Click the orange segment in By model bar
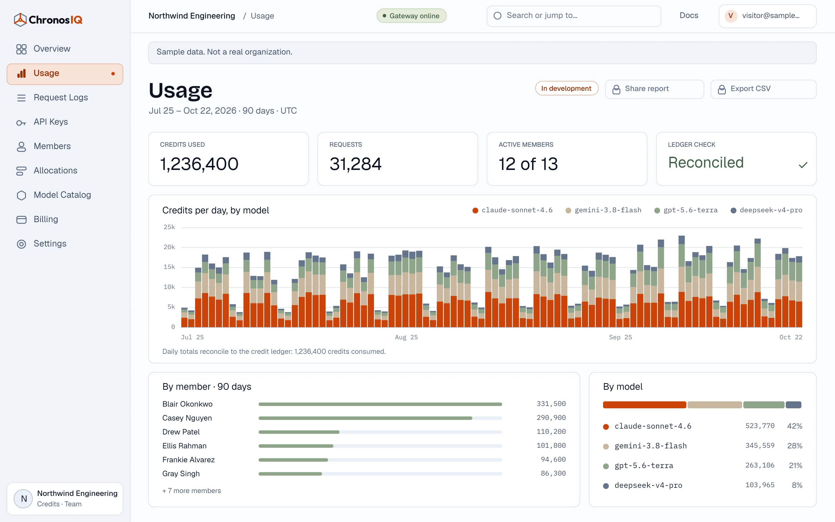 click(645, 405)
